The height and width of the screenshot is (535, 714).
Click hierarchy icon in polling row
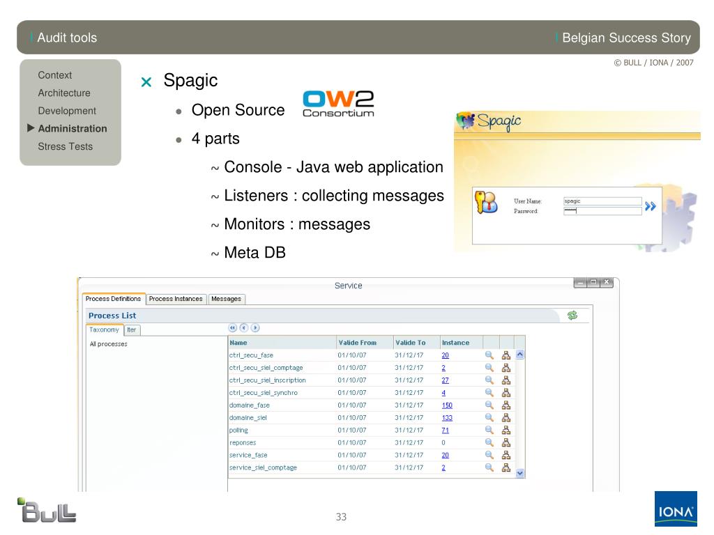[506, 431]
